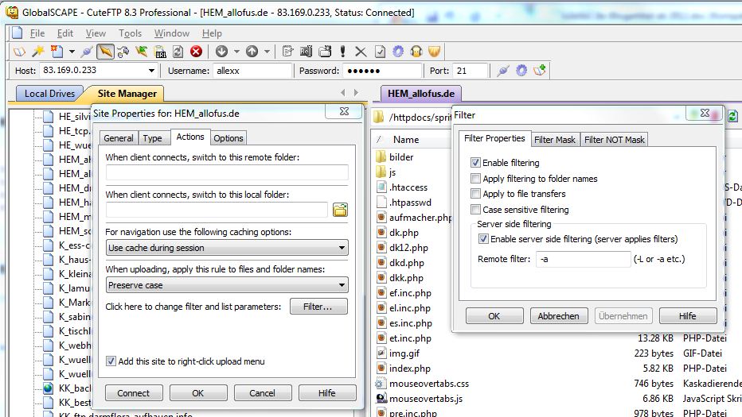Click the New Folder toolbar icon
The width and height of the screenshot is (742, 417).
point(325,52)
